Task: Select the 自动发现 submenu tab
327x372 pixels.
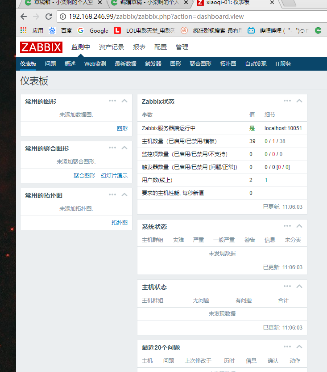Action: coord(256,64)
